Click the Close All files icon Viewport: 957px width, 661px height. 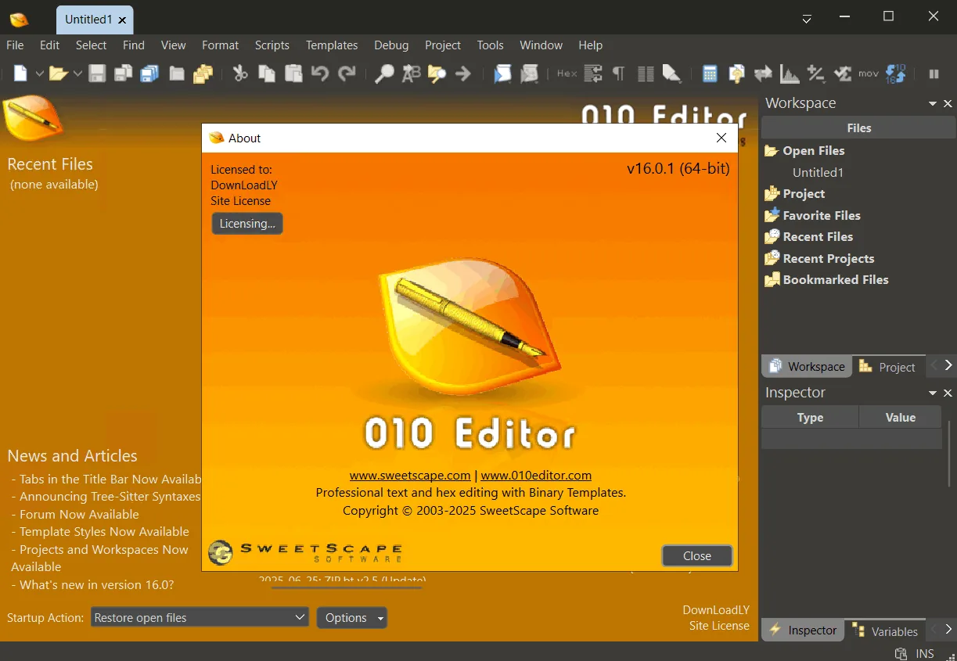pyautogui.click(x=203, y=74)
